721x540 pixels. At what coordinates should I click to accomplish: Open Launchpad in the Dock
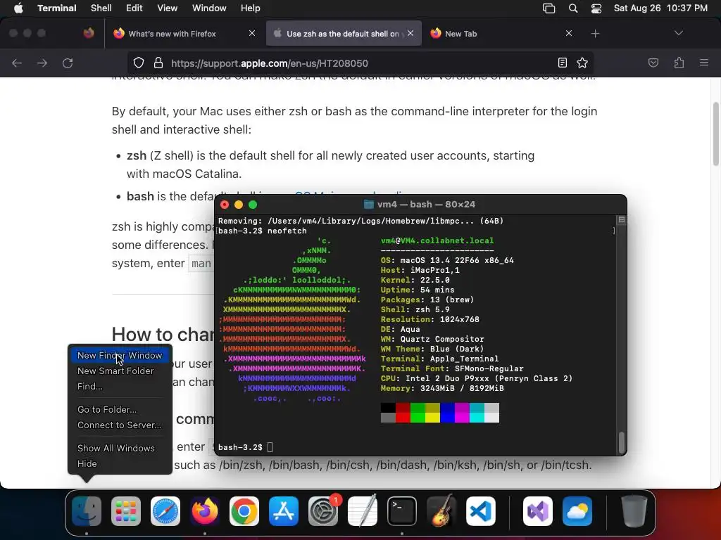pos(126,511)
